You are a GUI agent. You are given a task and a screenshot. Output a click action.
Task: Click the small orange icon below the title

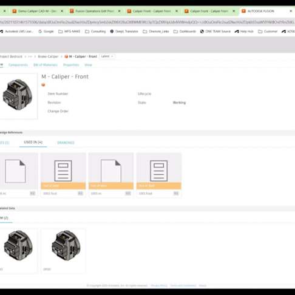pyautogui.click(x=43, y=85)
